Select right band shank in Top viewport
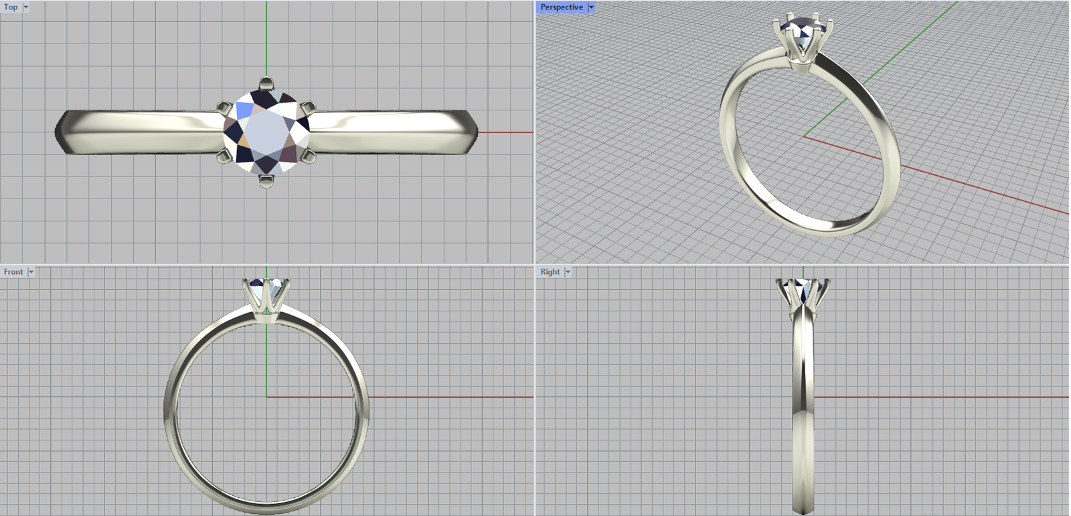The width and height of the screenshot is (1071, 516). pos(395,132)
